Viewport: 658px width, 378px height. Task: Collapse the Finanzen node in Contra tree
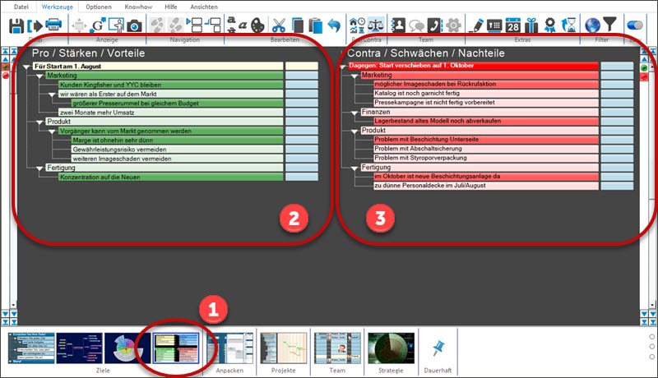[355, 112]
